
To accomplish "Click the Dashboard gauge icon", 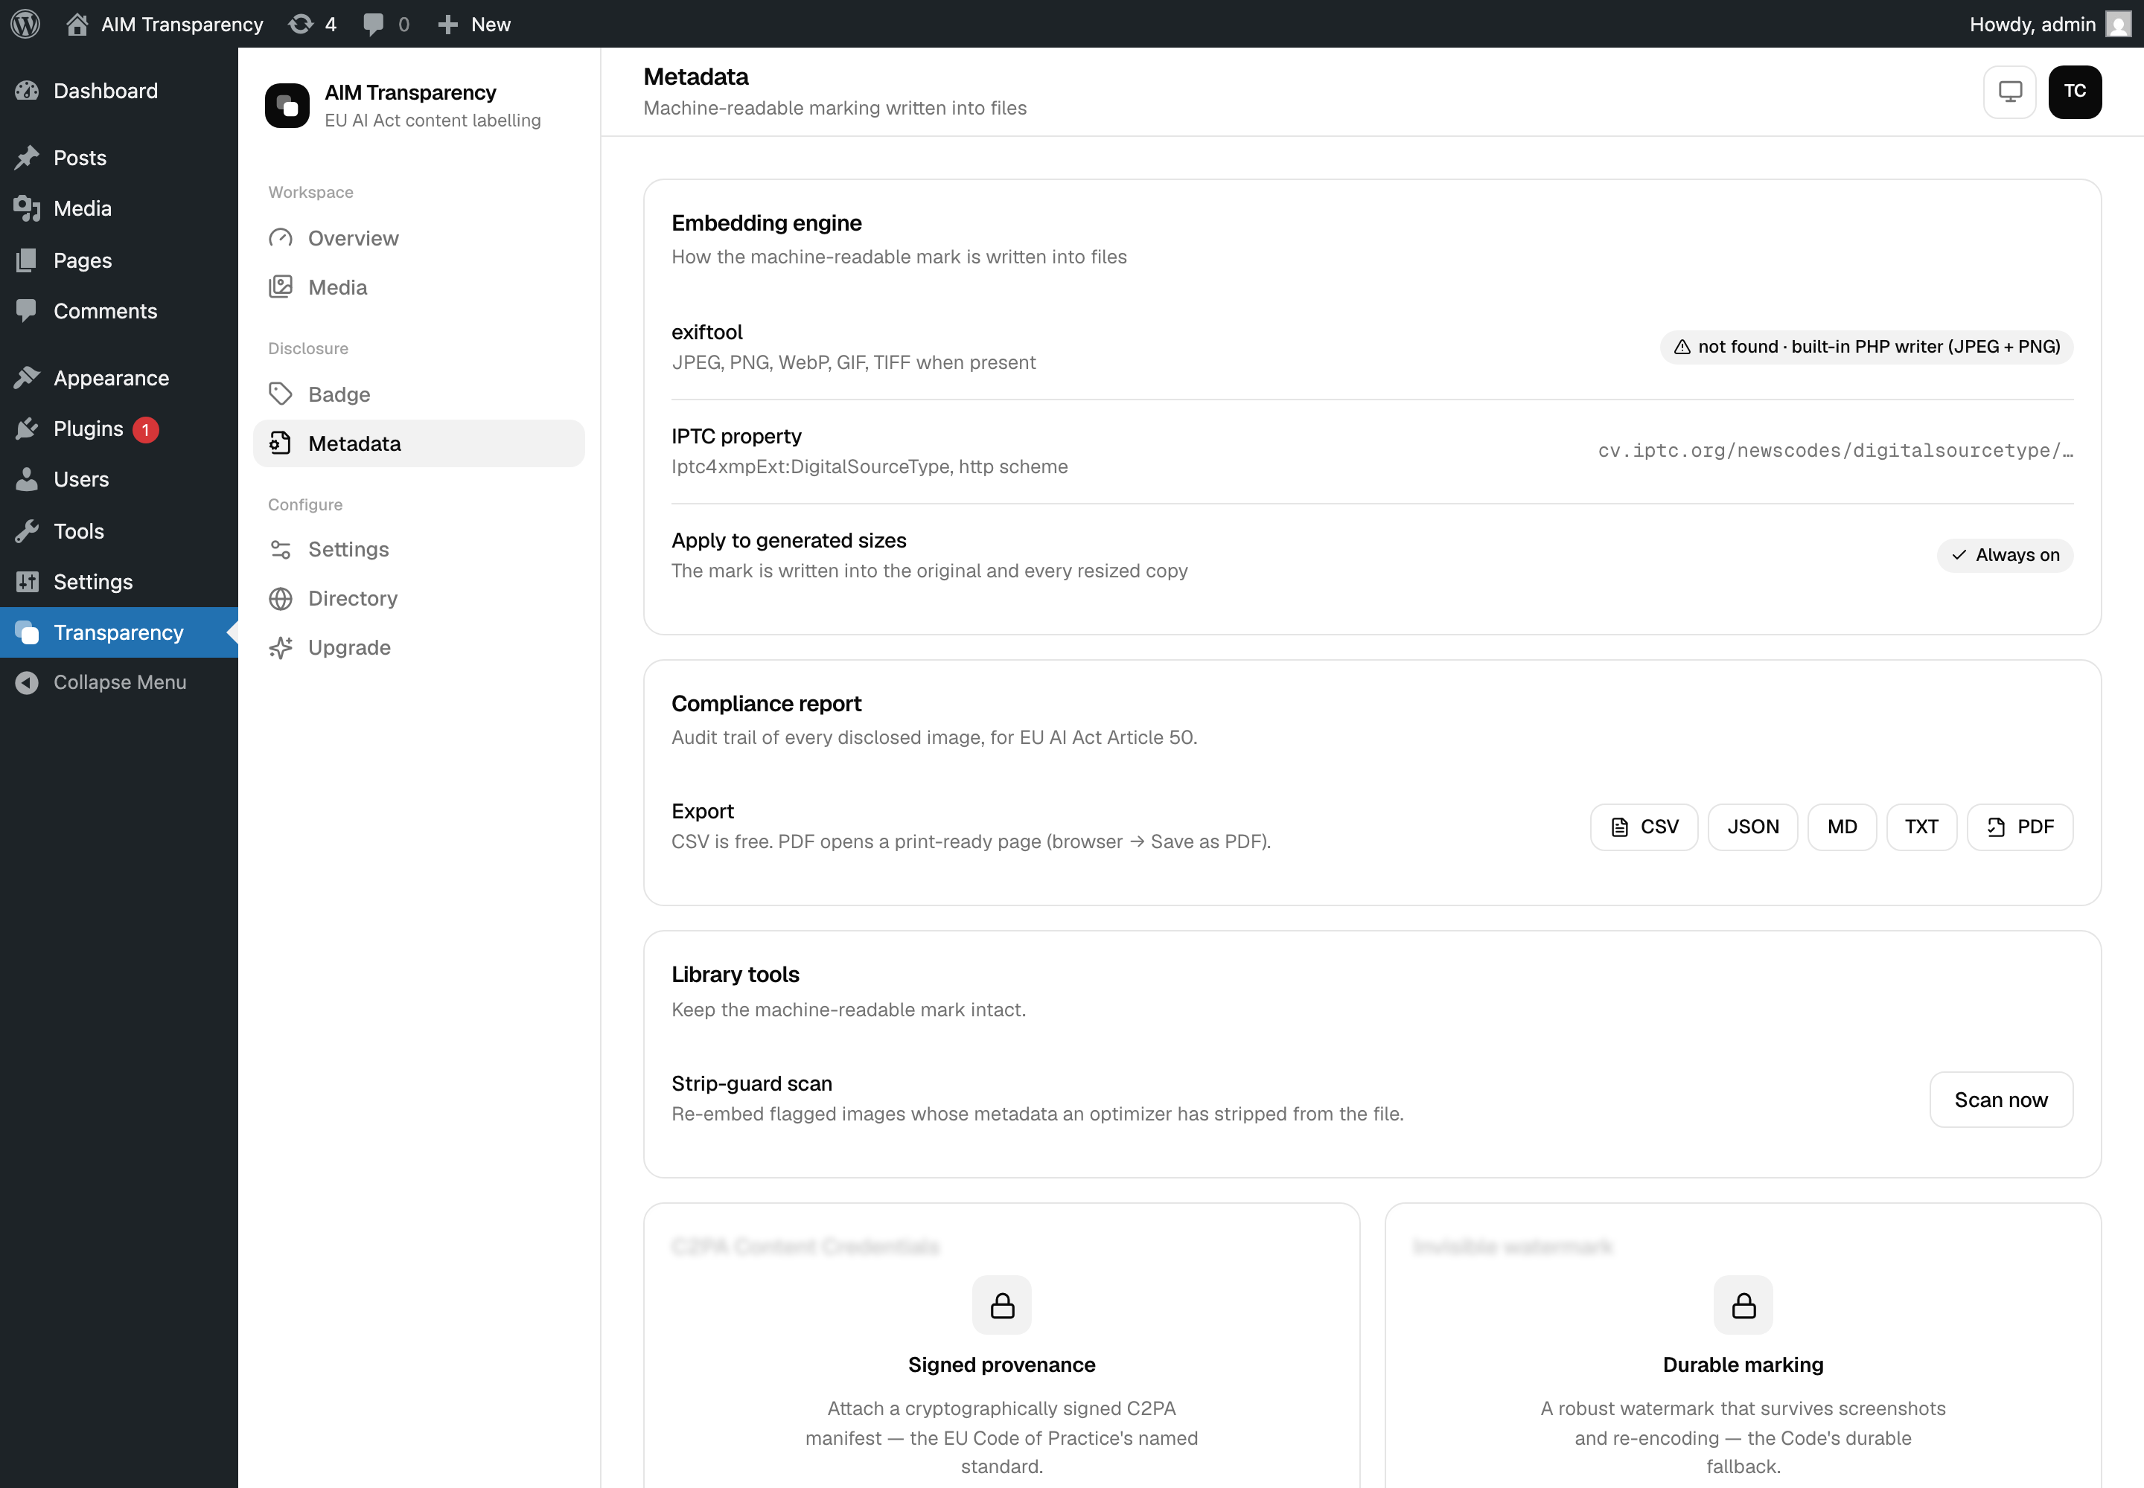I will click(x=27, y=91).
